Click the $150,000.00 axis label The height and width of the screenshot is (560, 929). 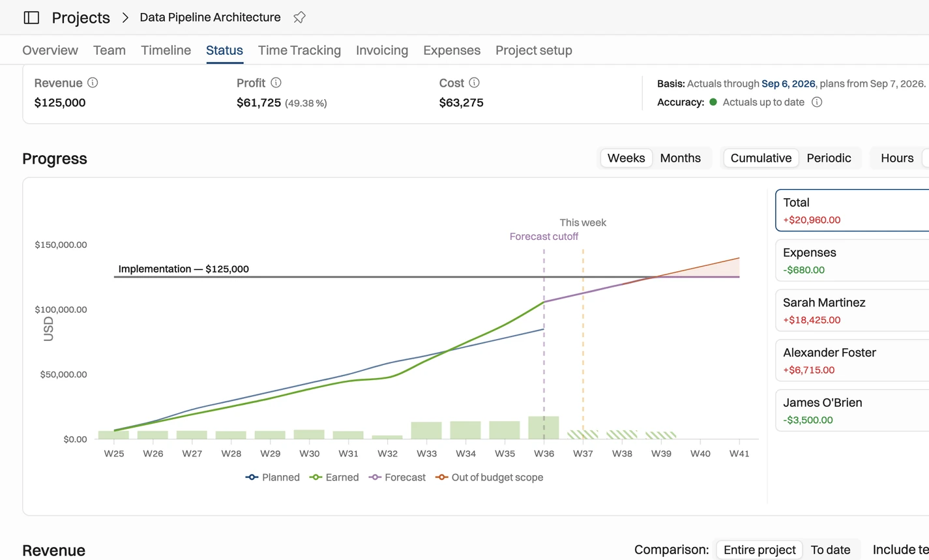61,245
